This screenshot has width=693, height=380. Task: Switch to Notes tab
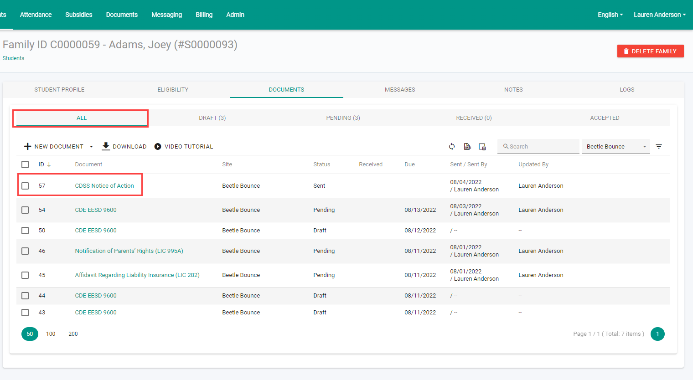pos(513,90)
